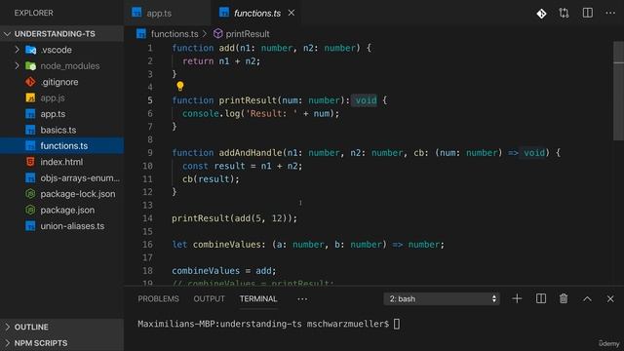The height and width of the screenshot is (351, 624).
Task: Click the TypeScript icon on app.ts tab
Action: click(136, 13)
